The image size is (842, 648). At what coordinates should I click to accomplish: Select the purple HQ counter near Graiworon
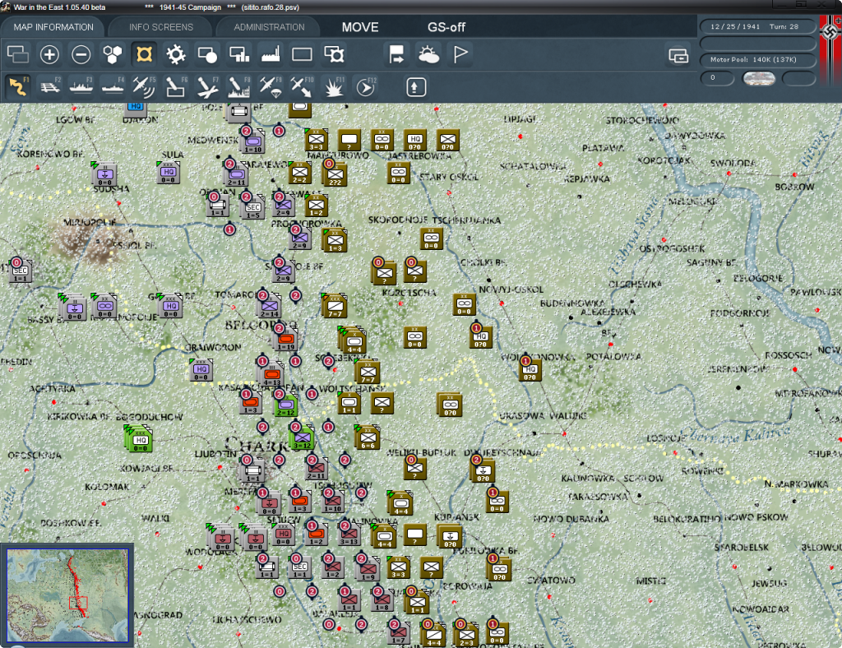201,370
